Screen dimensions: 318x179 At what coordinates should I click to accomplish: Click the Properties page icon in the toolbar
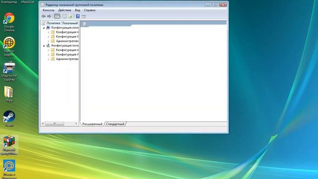tap(64, 16)
